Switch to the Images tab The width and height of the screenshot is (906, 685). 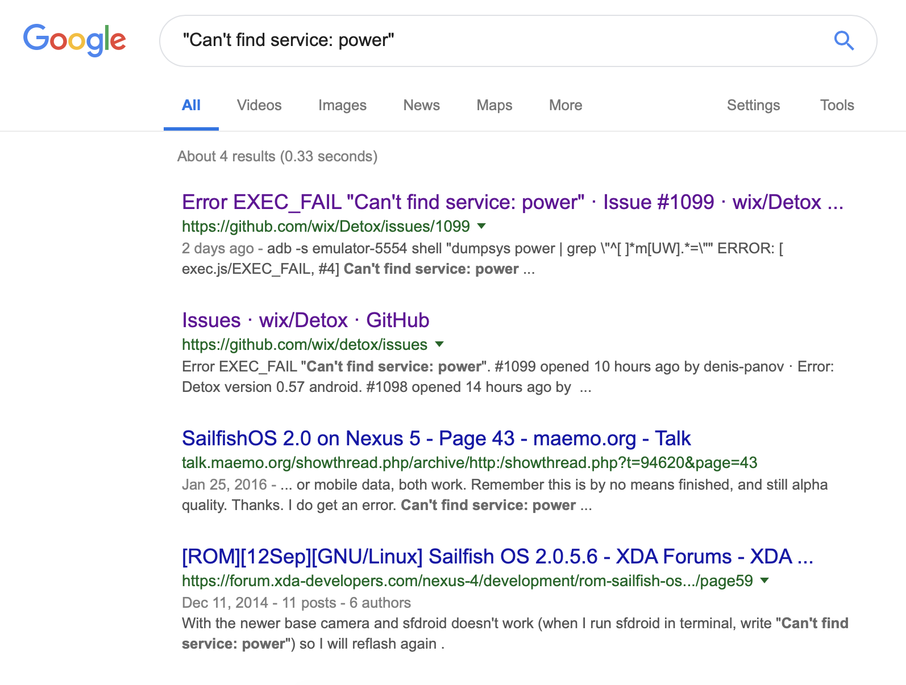(x=342, y=105)
